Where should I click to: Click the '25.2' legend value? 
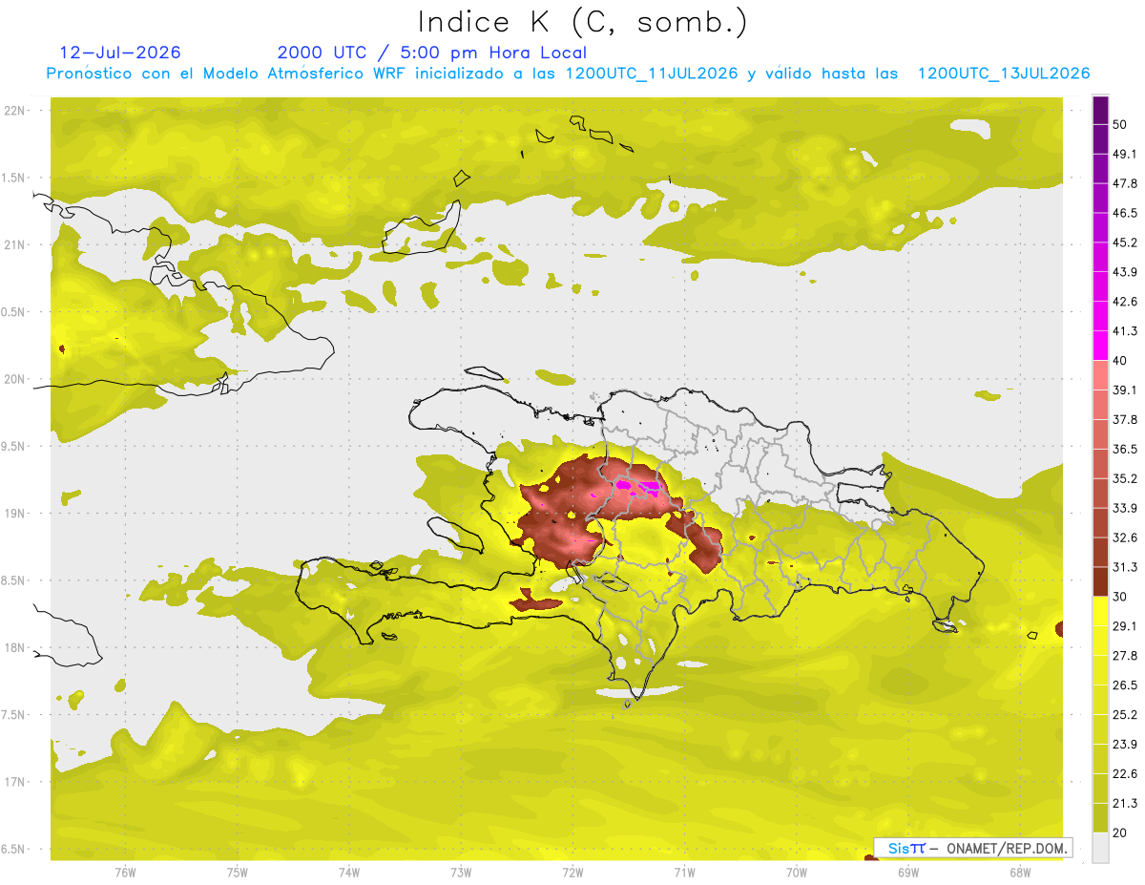[x=1125, y=715]
